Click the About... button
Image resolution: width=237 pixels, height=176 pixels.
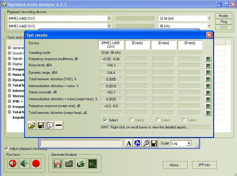(x=175, y=165)
